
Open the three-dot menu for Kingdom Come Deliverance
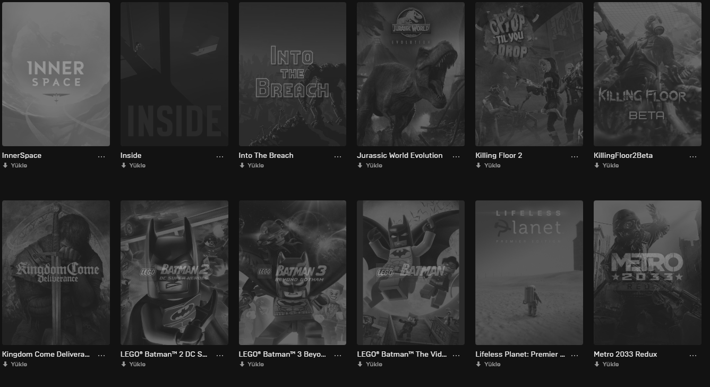[x=101, y=355]
